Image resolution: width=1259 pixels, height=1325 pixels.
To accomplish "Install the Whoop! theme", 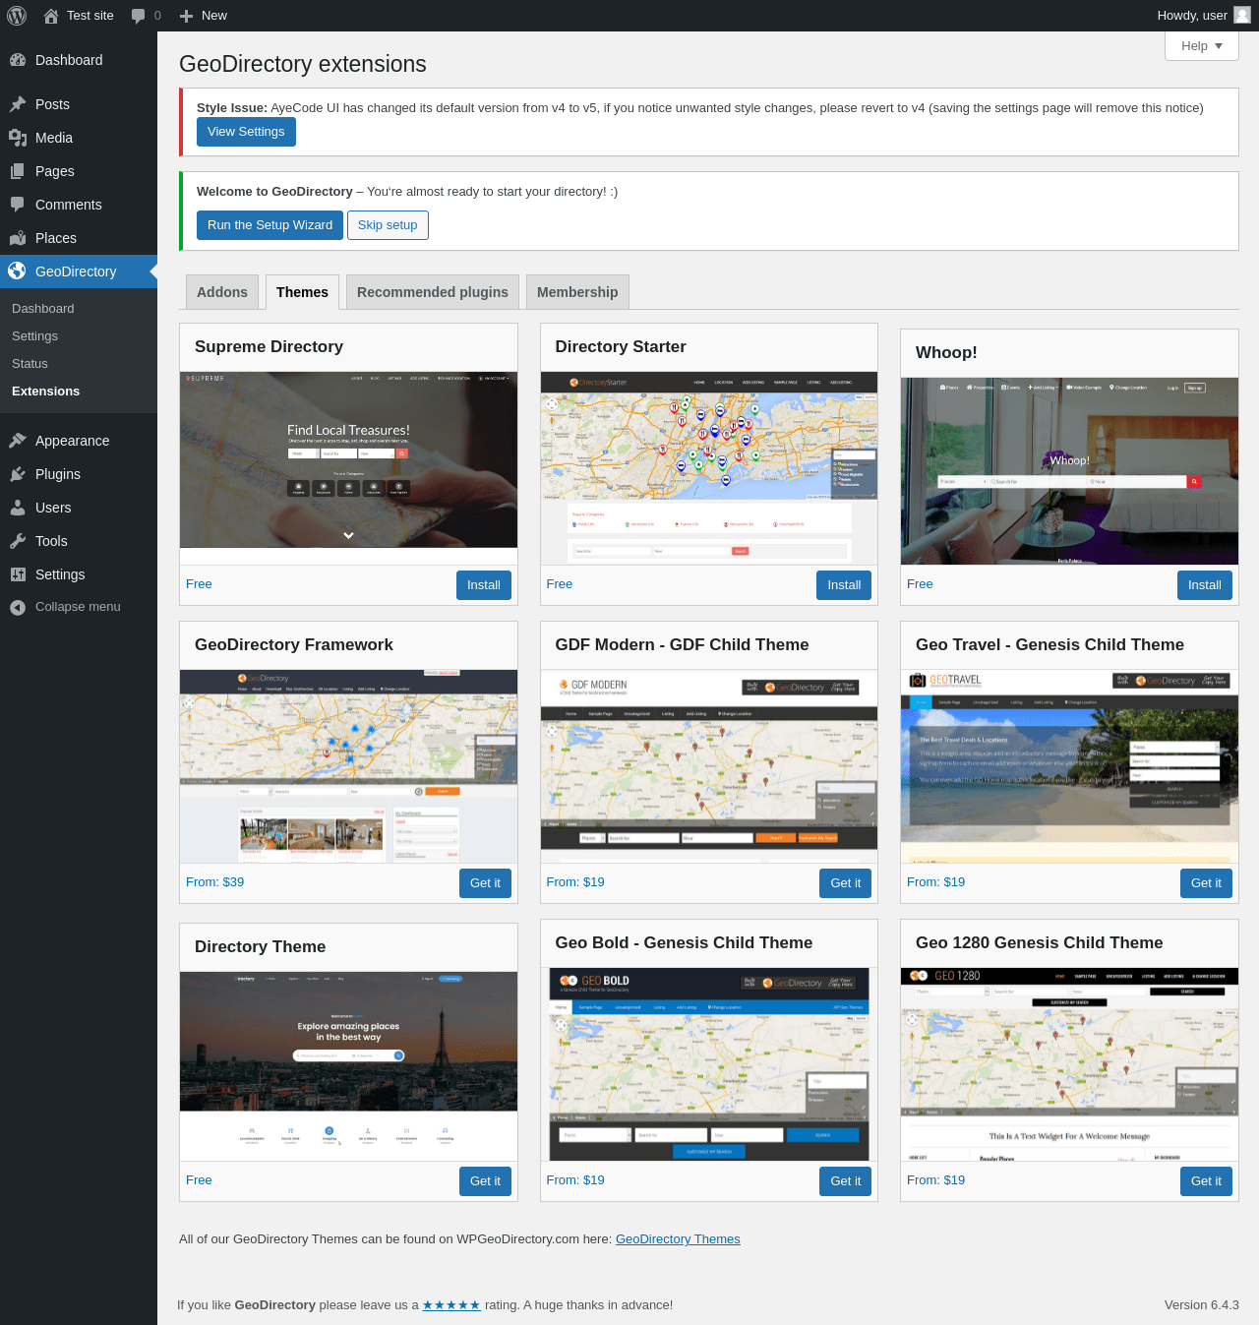I will [1205, 585].
